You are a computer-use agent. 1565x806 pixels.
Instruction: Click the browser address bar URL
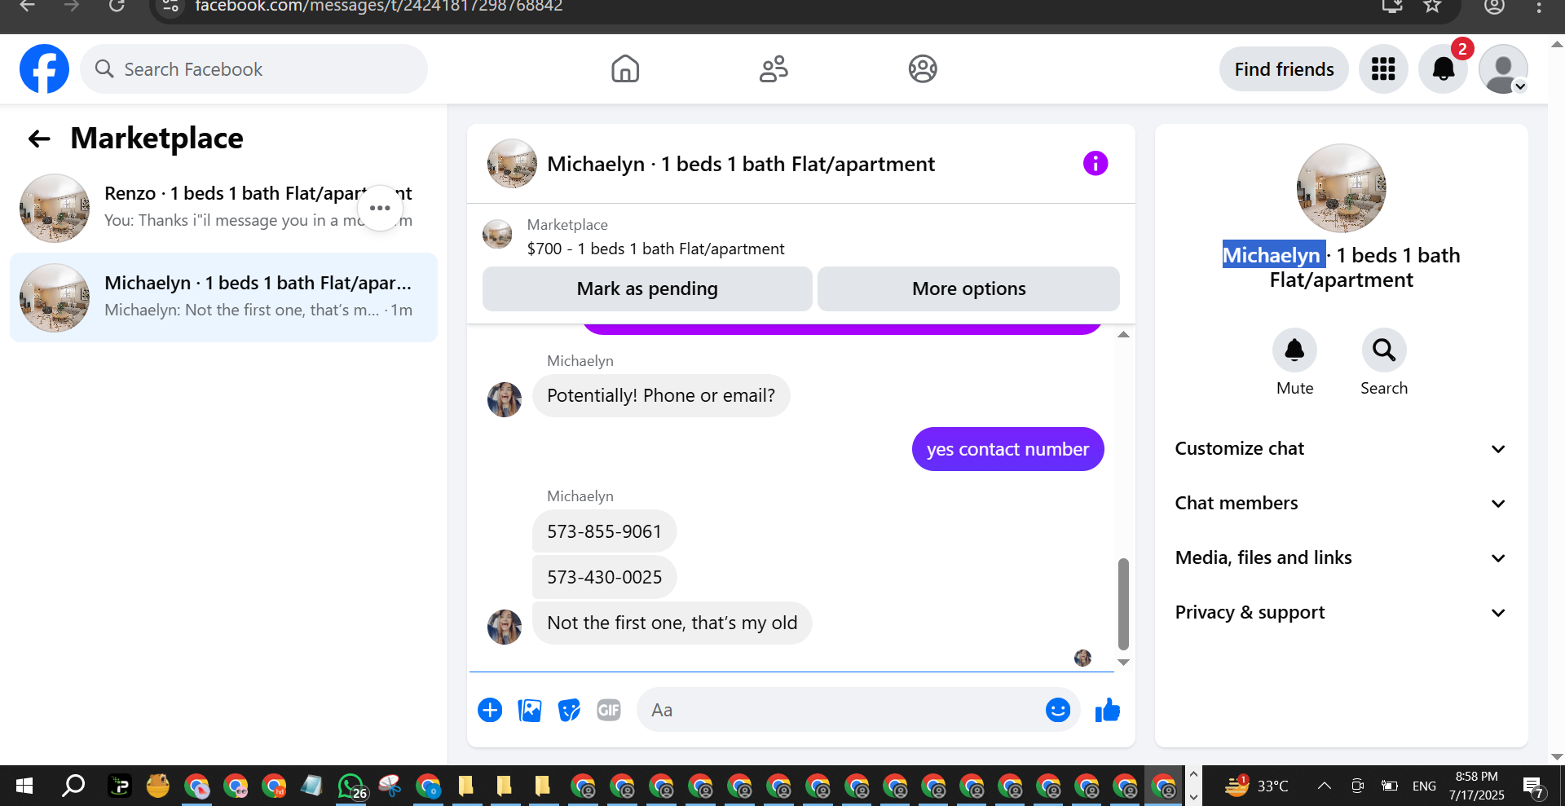379,7
